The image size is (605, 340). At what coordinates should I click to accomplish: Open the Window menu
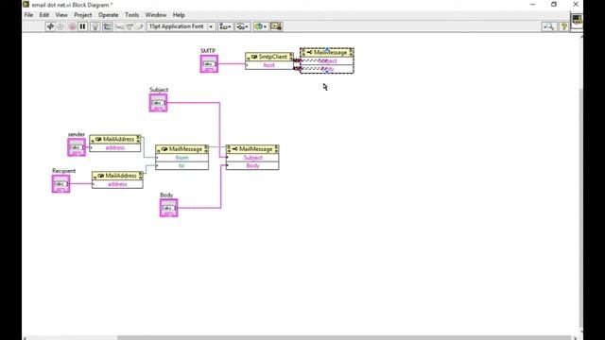click(x=156, y=15)
